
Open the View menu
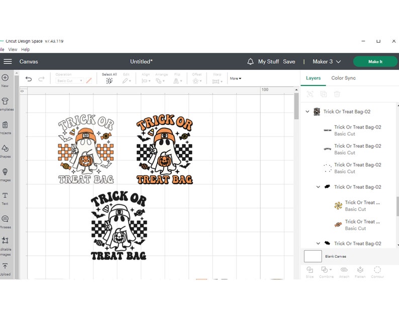pos(13,49)
